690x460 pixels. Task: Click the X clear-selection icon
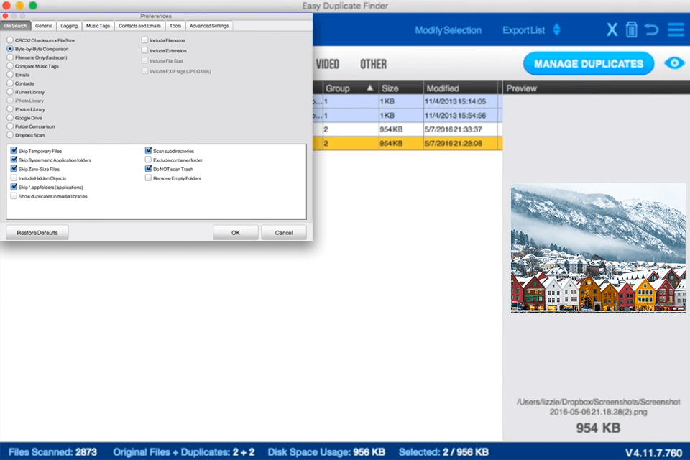point(612,29)
